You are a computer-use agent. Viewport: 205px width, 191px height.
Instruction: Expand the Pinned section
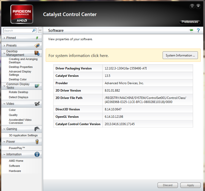[x=4, y=38]
